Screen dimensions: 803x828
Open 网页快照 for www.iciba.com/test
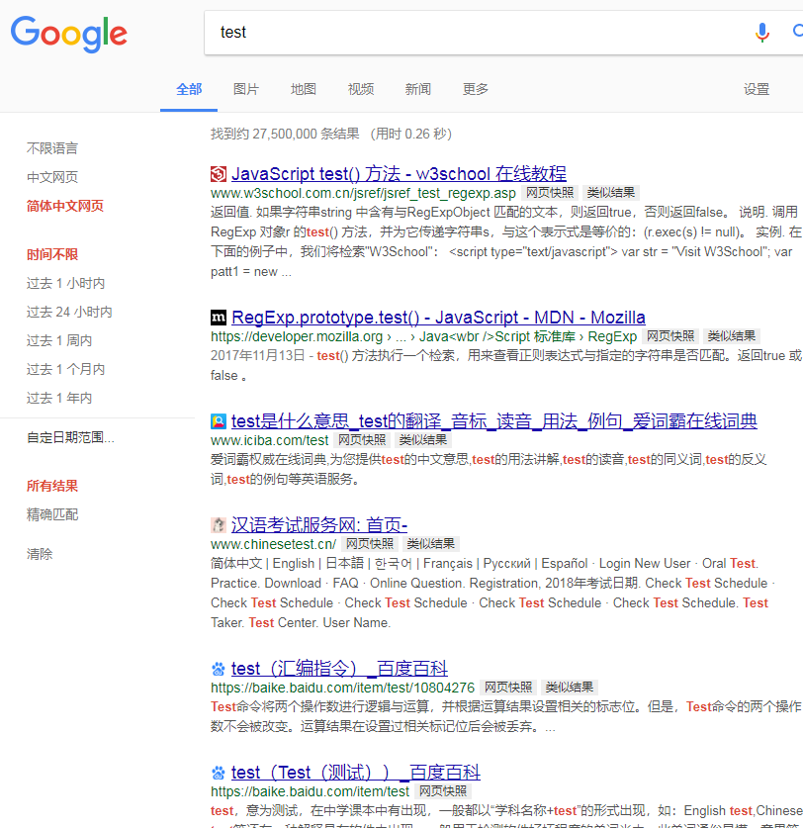(x=362, y=440)
